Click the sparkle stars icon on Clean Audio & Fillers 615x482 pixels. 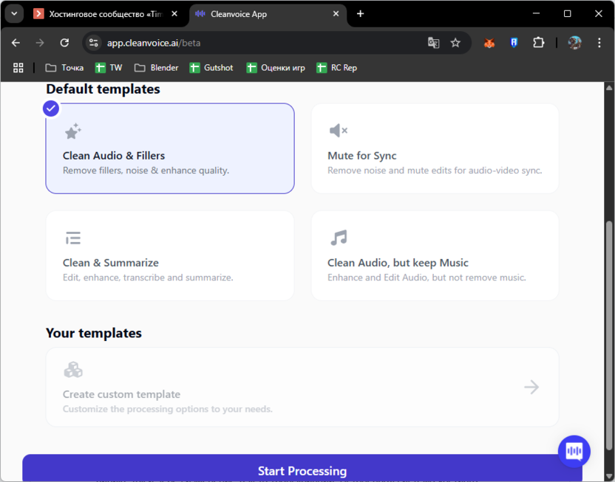(72, 131)
